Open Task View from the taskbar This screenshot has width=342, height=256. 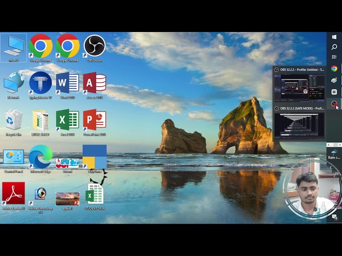334,57
